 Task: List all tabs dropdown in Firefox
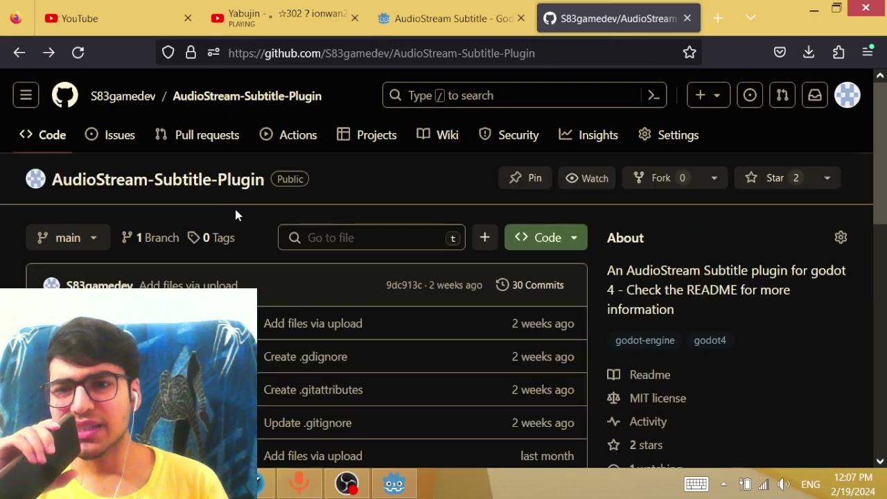click(x=750, y=19)
